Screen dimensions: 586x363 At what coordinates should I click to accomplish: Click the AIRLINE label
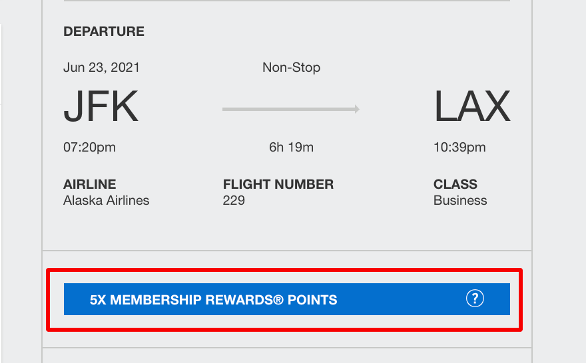90,184
